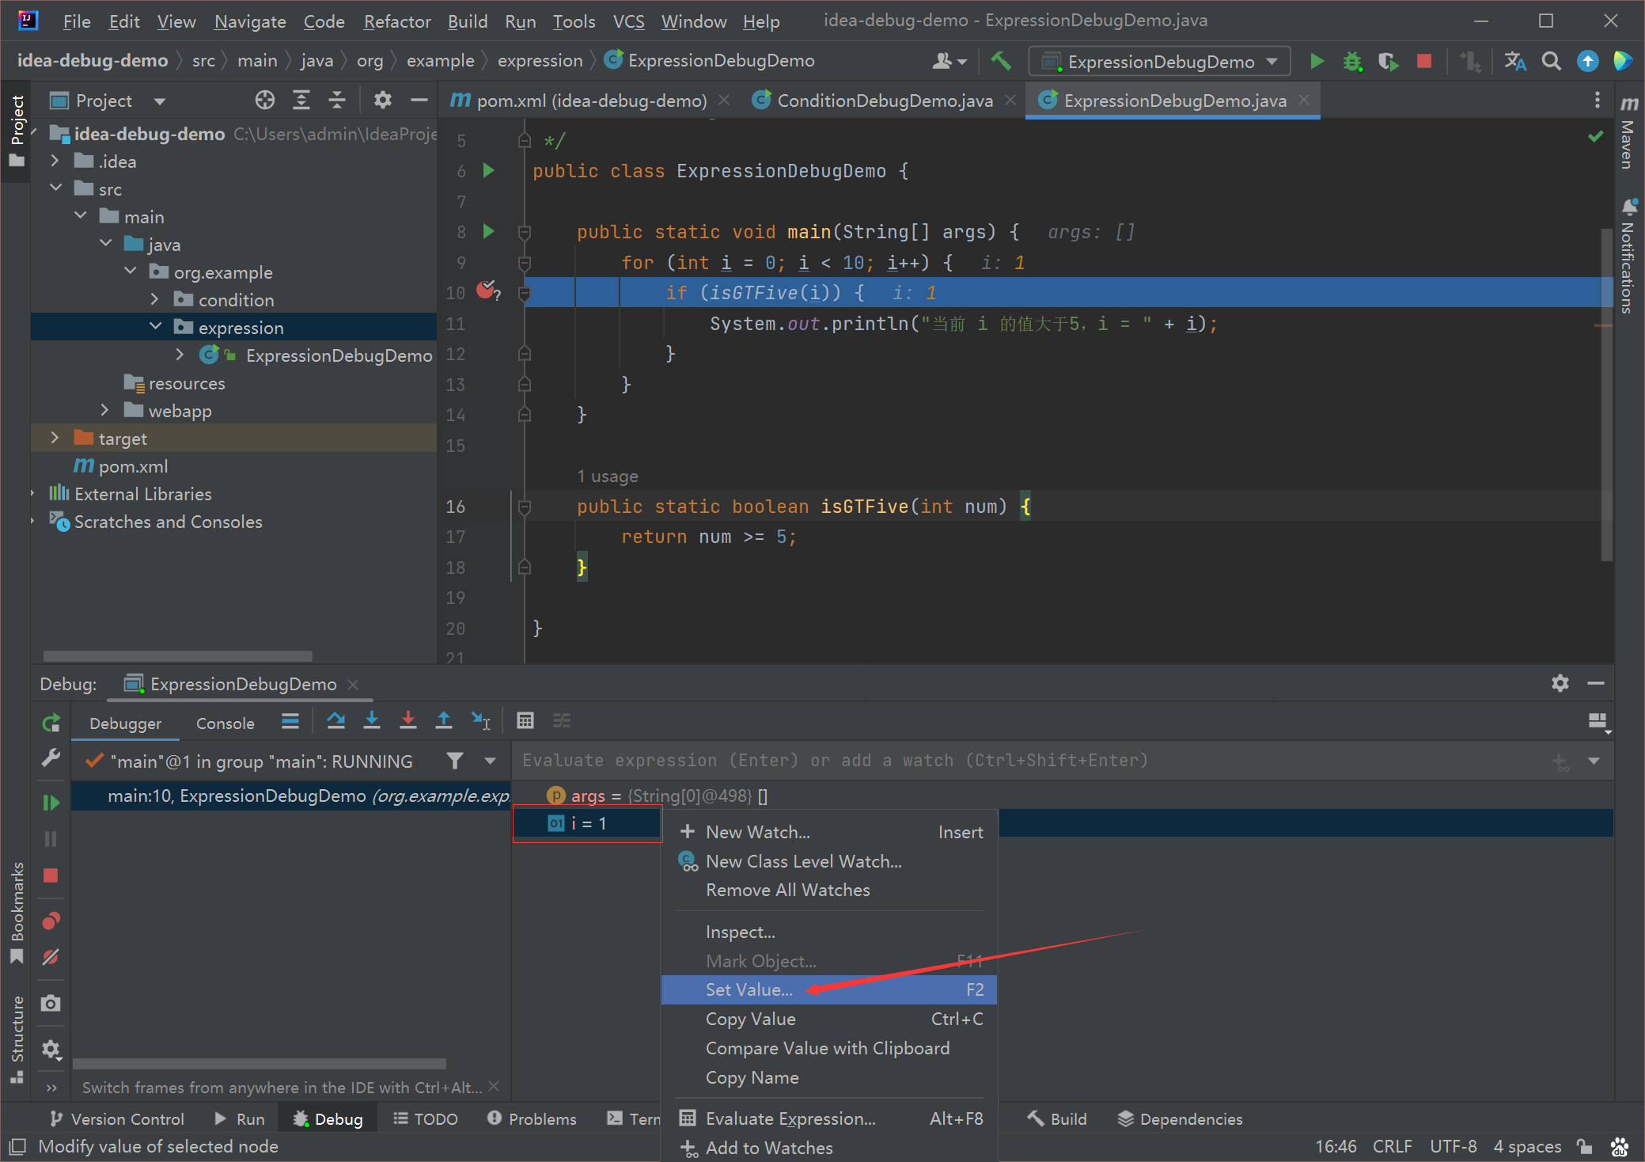
Task: Click the Evaluate Expression calculator toolbar icon
Action: pyautogui.click(x=525, y=721)
